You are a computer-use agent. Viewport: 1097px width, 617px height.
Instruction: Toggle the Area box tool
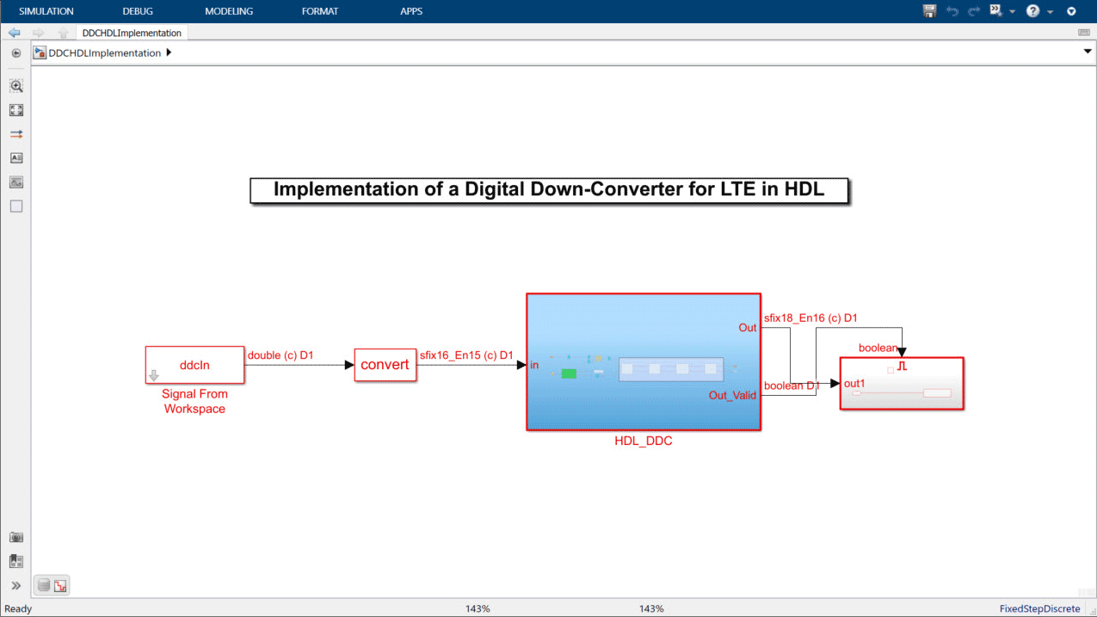(16, 207)
